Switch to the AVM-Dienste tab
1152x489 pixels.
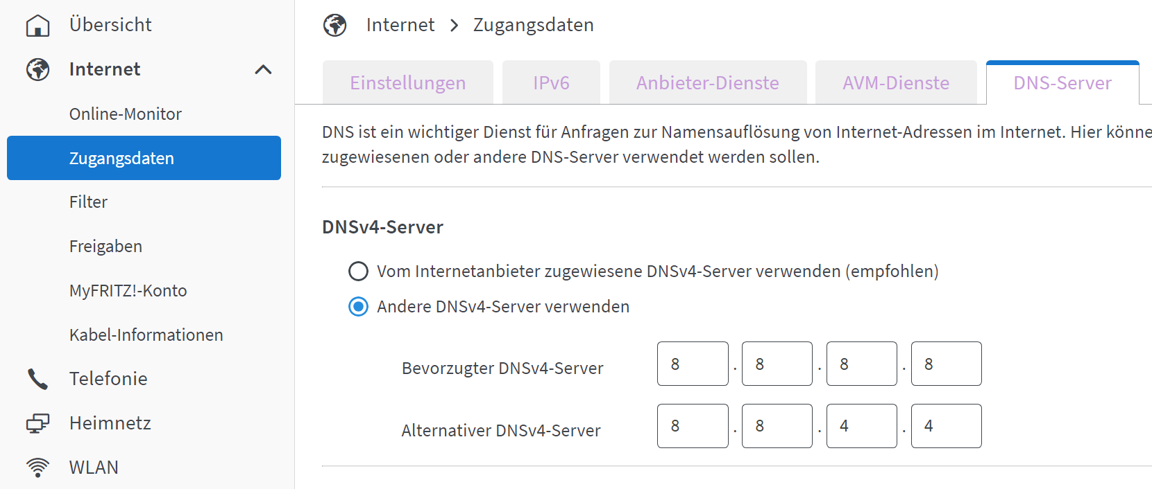tap(896, 82)
